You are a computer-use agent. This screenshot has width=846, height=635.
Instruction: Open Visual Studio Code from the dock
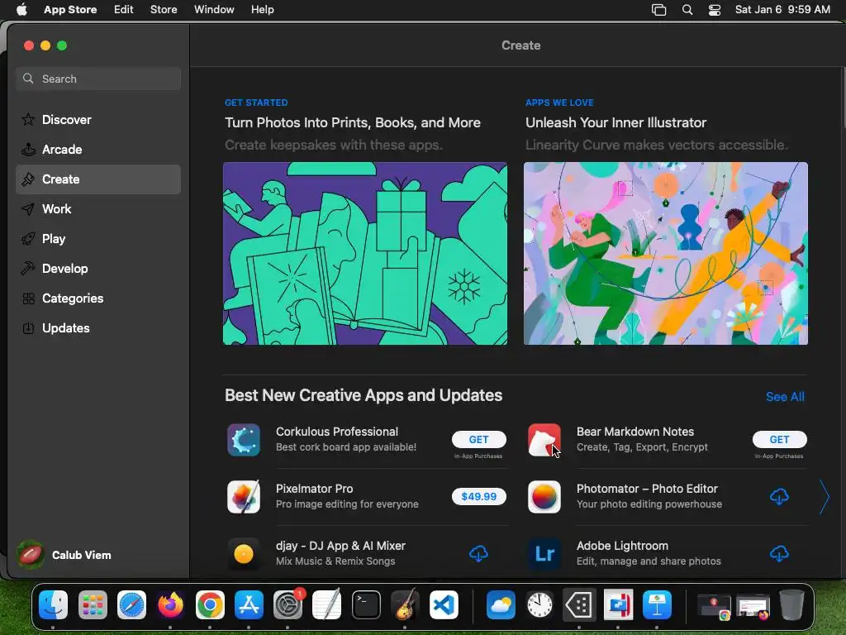(444, 604)
